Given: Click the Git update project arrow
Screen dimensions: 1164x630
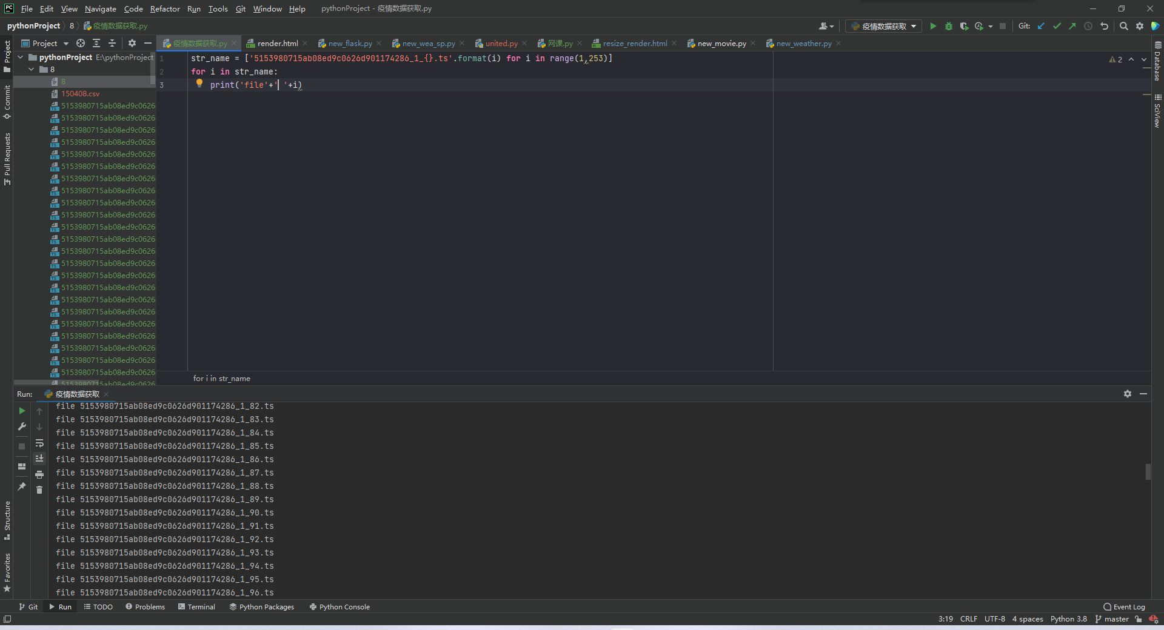Looking at the screenshot, I should (x=1041, y=26).
